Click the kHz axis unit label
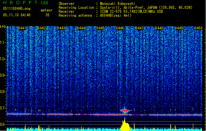 [x=3, y=27]
